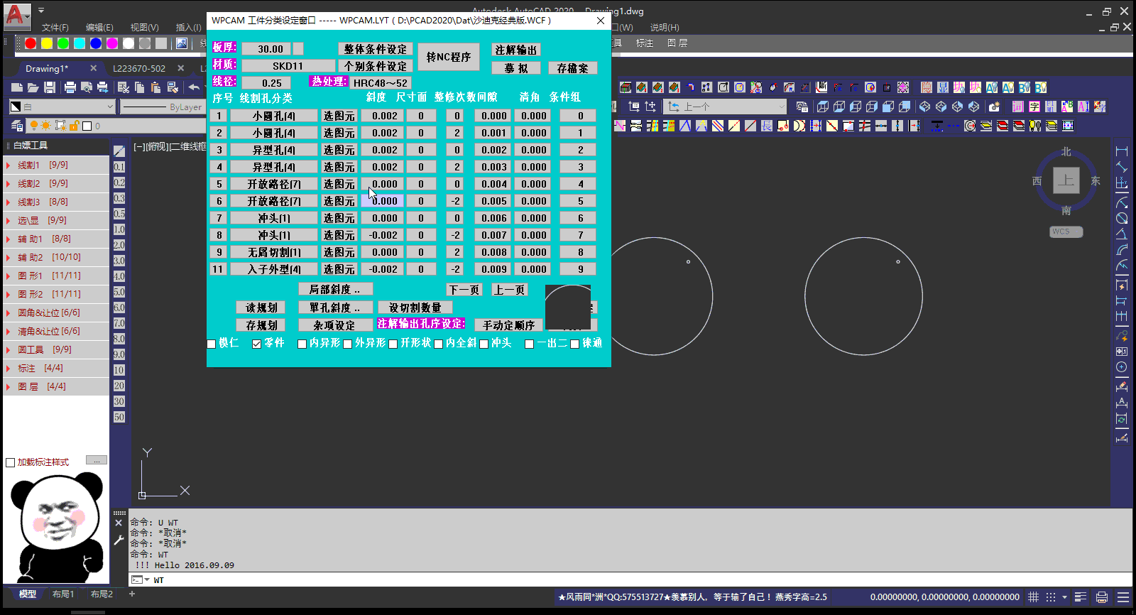Expand the 辅助1 [8/8] palette group
This screenshot has height=615, width=1136.
(x=56, y=239)
